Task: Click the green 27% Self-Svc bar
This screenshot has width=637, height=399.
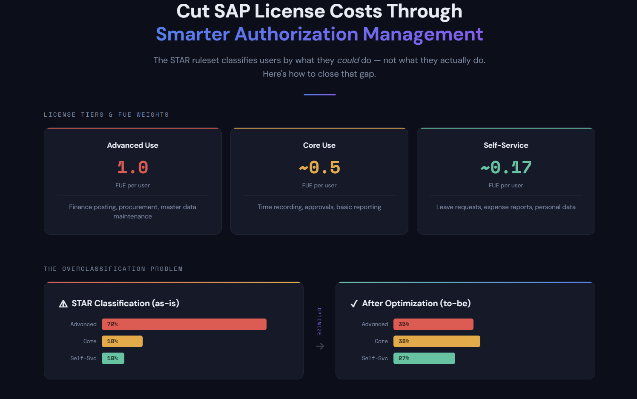Action: click(x=424, y=358)
